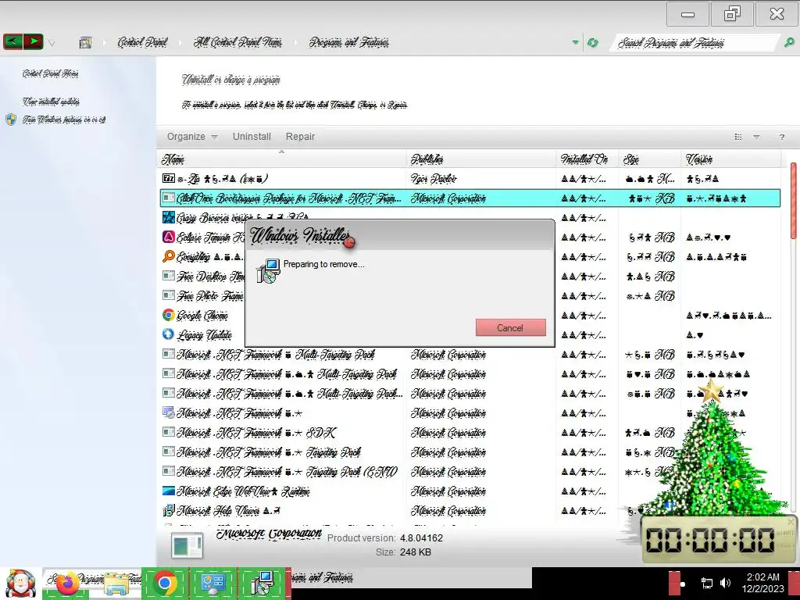The image size is (800, 600).
Task: Open File Explorer from the taskbar
Action: (x=116, y=583)
